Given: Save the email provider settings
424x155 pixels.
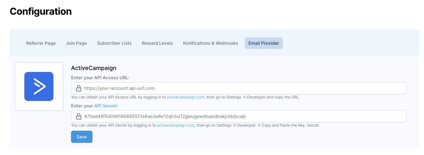Looking at the screenshot, I should tap(82, 137).
